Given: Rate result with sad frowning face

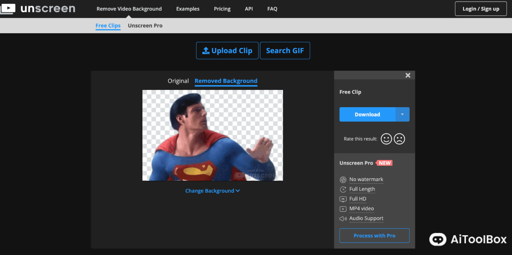Looking at the screenshot, I should pos(399,139).
